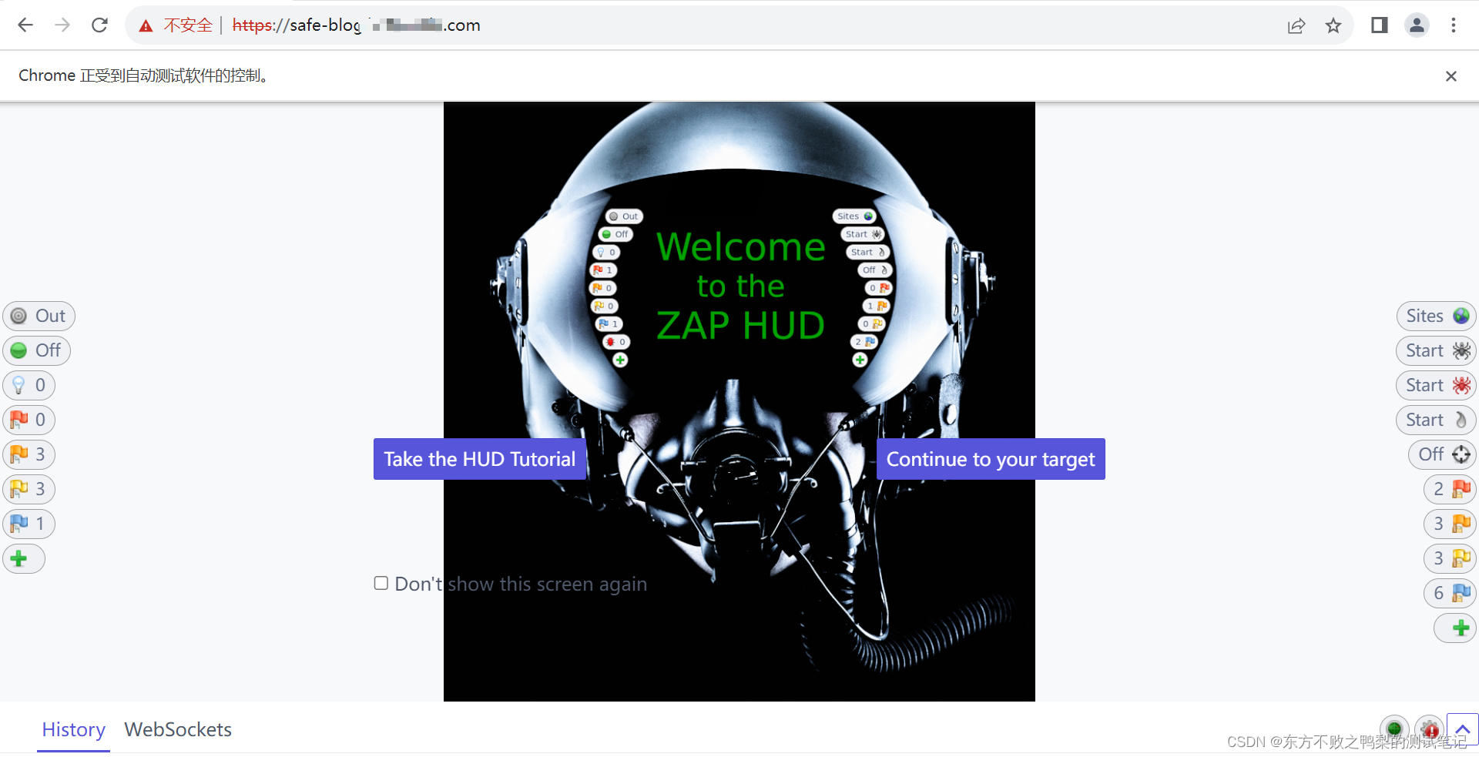Open site alerts red flag showing 2

[1450, 489]
